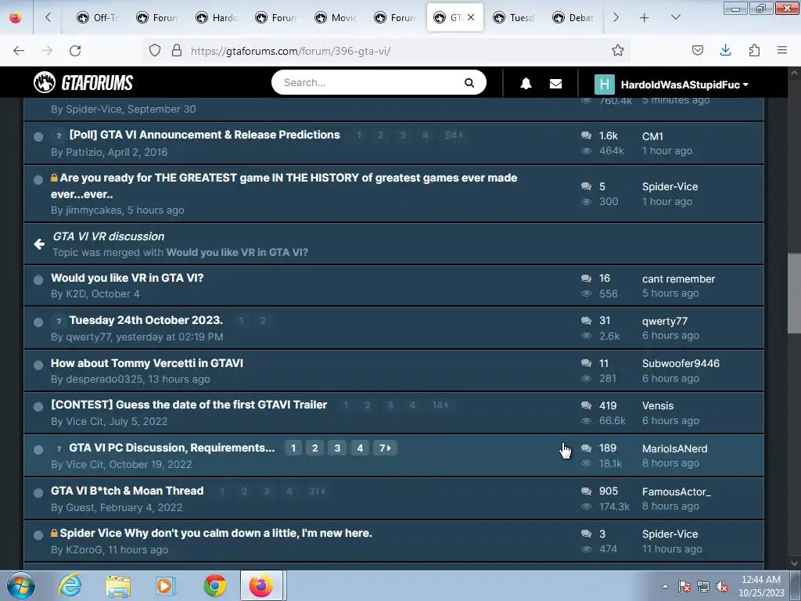The height and width of the screenshot is (601, 801).
Task: Open the Firefox extensions puzzle icon
Action: [x=754, y=50]
